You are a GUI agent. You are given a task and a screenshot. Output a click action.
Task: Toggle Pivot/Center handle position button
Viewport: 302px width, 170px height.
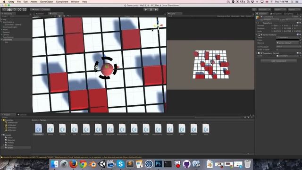coord(35,9)
